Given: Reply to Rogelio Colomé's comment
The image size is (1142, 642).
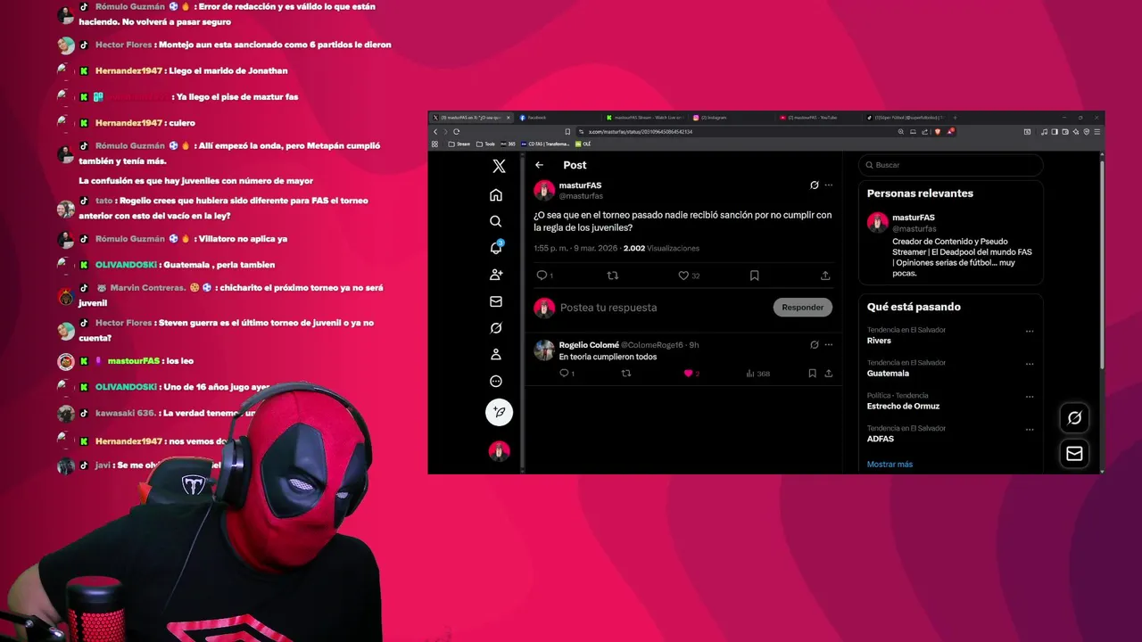Looking at the screenshot, I should click(564, 374).
